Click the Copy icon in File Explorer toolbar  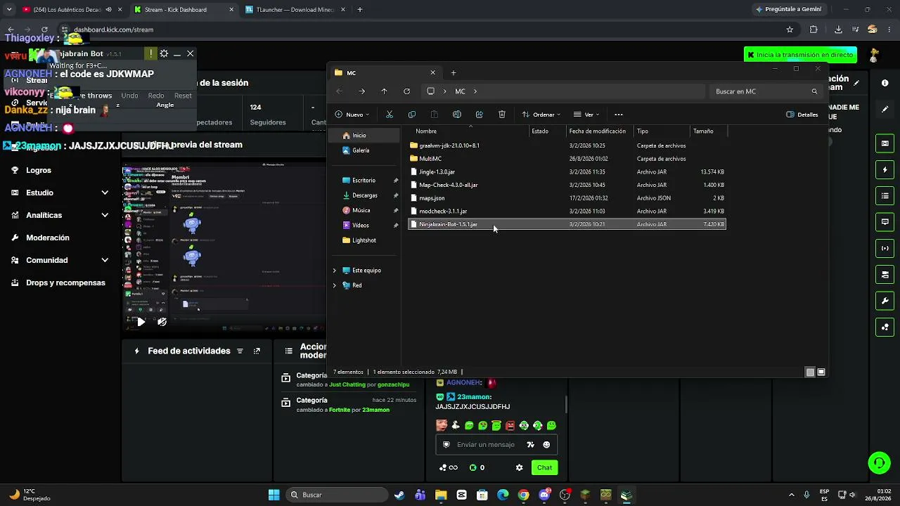pos(412,115)
